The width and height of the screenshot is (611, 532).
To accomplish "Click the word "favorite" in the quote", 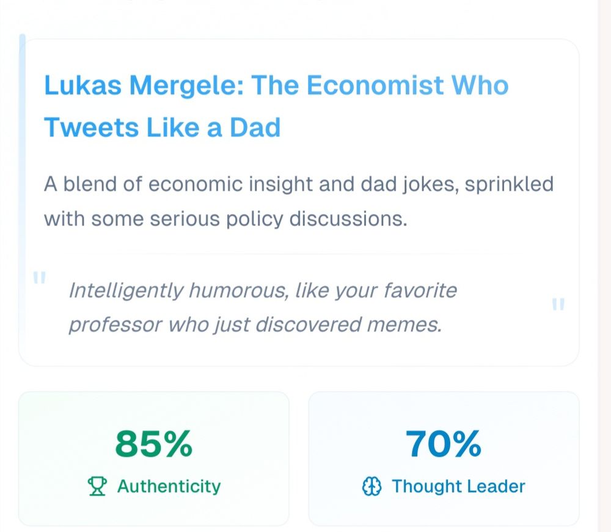I will pyautogui.click(x=420, y=289).
